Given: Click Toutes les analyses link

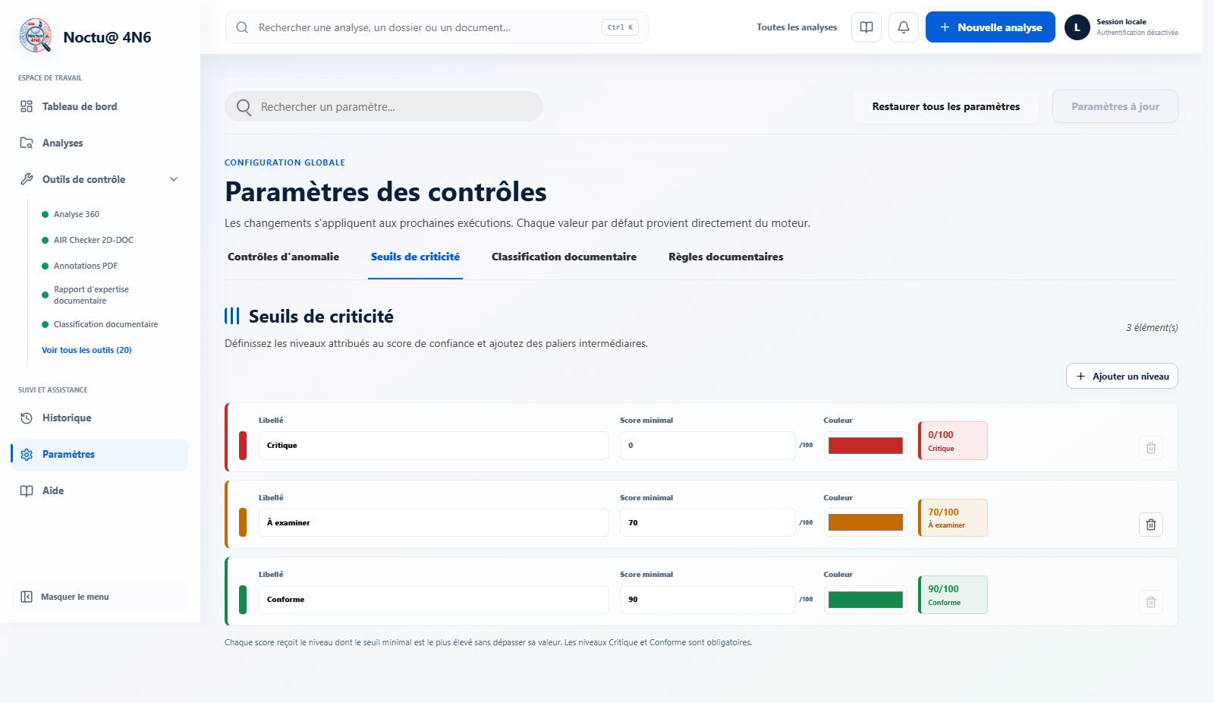Looking at the screenshot, I should [x=797, y=27].
